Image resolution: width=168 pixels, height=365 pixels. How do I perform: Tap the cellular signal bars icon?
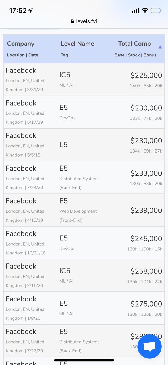pyautogui.click(x=135, y=11)
